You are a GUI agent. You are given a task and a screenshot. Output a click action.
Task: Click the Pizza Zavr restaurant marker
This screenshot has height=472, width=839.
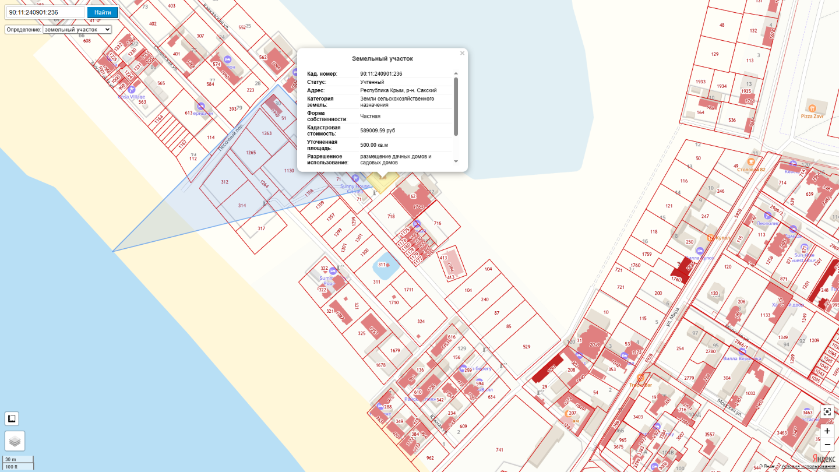click(812, 108)
